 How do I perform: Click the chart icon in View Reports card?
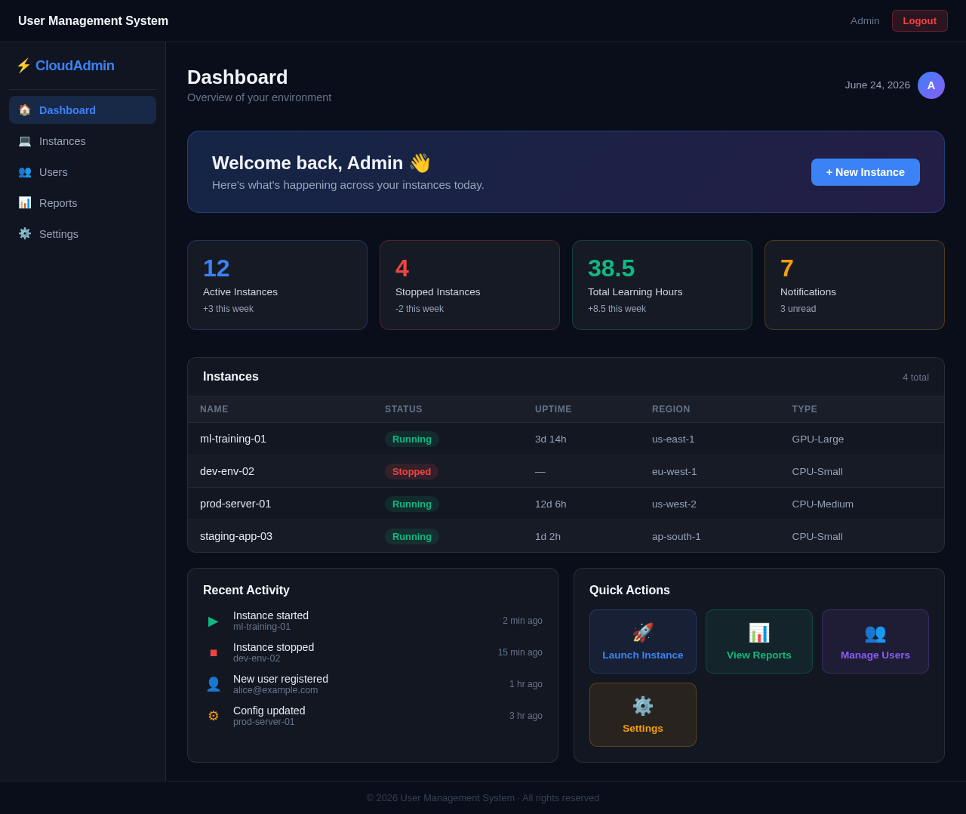(759, 633)
